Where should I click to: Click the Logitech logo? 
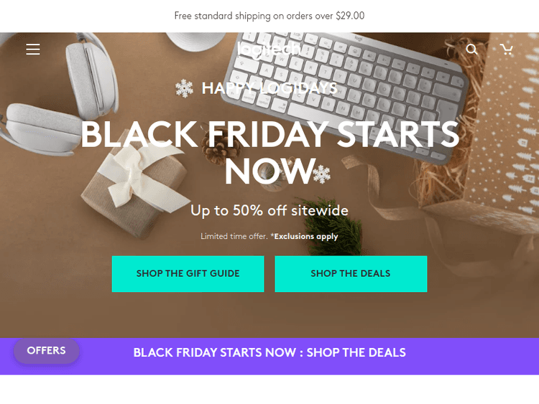point(269,50)
